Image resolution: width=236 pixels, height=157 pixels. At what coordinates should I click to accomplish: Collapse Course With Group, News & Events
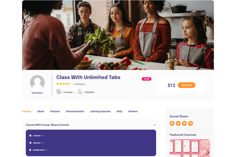(155, 125)
